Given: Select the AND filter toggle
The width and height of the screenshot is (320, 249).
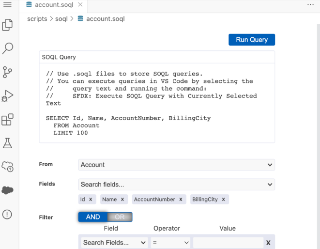Looking at the screenshot, I should (x=93, y=217).
